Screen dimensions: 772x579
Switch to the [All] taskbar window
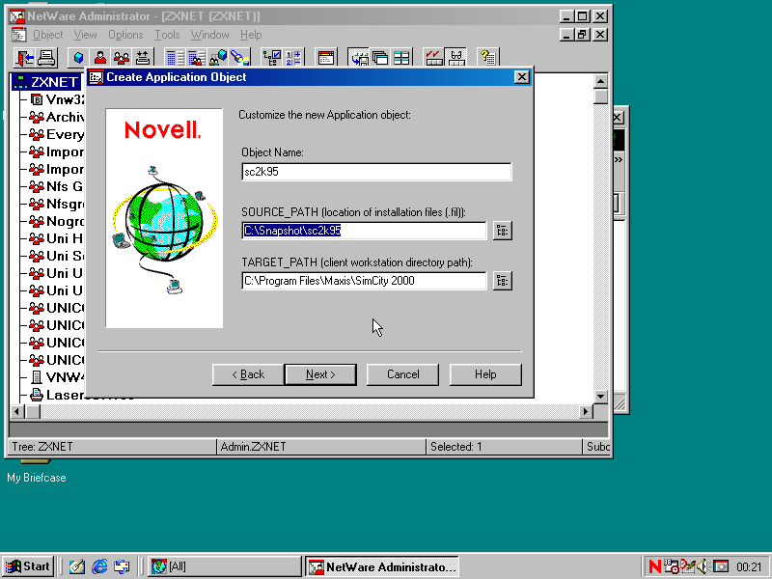pos(225,566)
